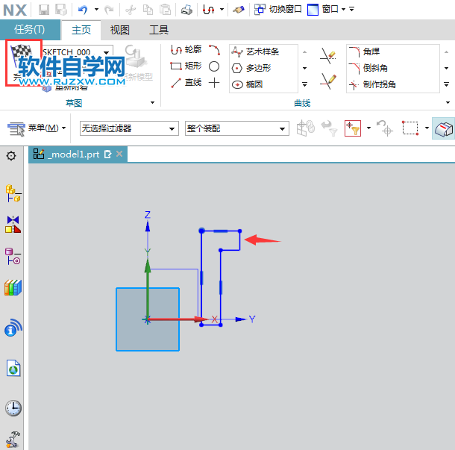
Task: Open the HD3D info tools icon
Action: tap(13, 328)
